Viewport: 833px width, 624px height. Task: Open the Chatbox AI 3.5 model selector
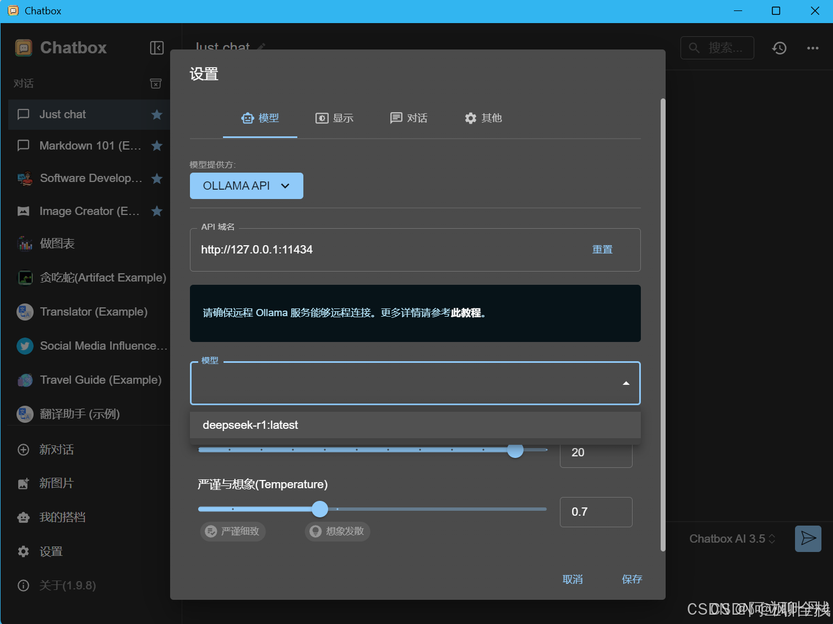(x=732, y=539)
